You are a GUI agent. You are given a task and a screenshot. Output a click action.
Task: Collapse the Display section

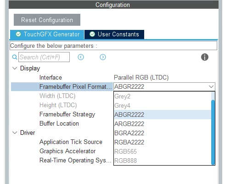click(x=15, y=68)
